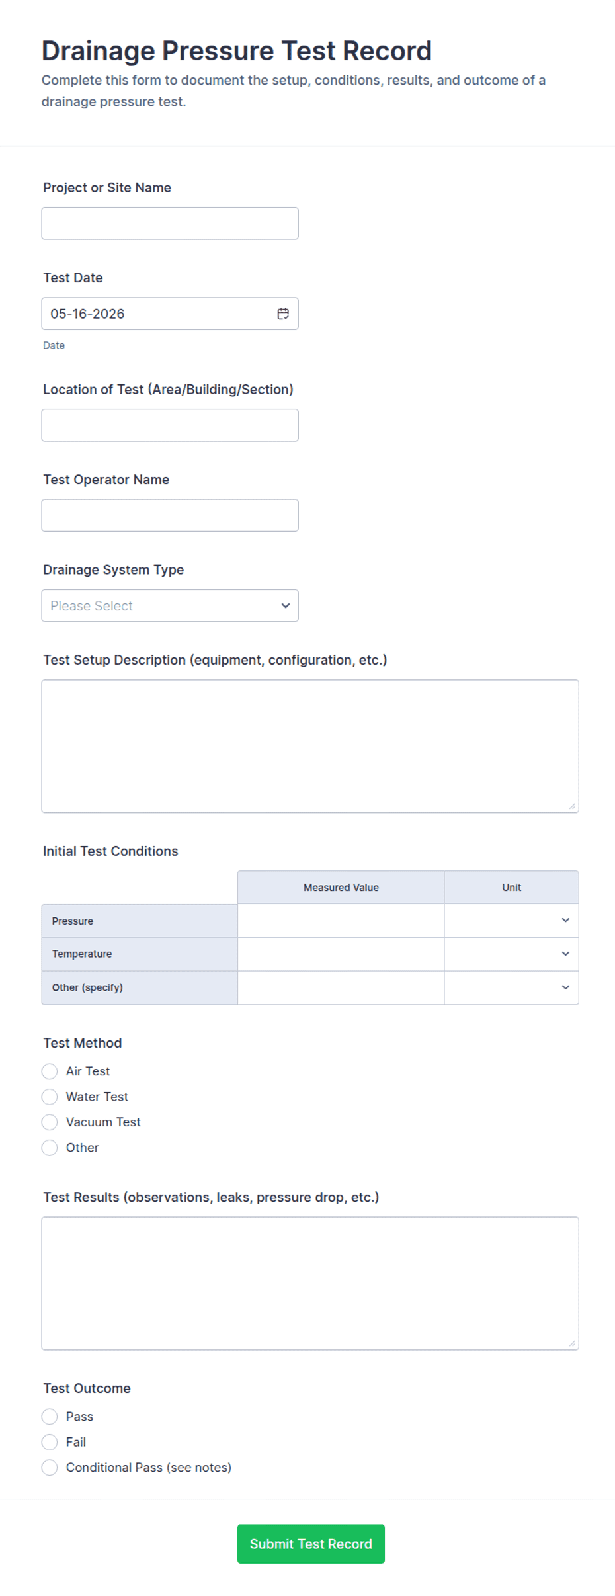Image resolution: width=615 pixels, height=1596 pixels.
Task: Select the Air Test radio button
Action: point(50,1071)
